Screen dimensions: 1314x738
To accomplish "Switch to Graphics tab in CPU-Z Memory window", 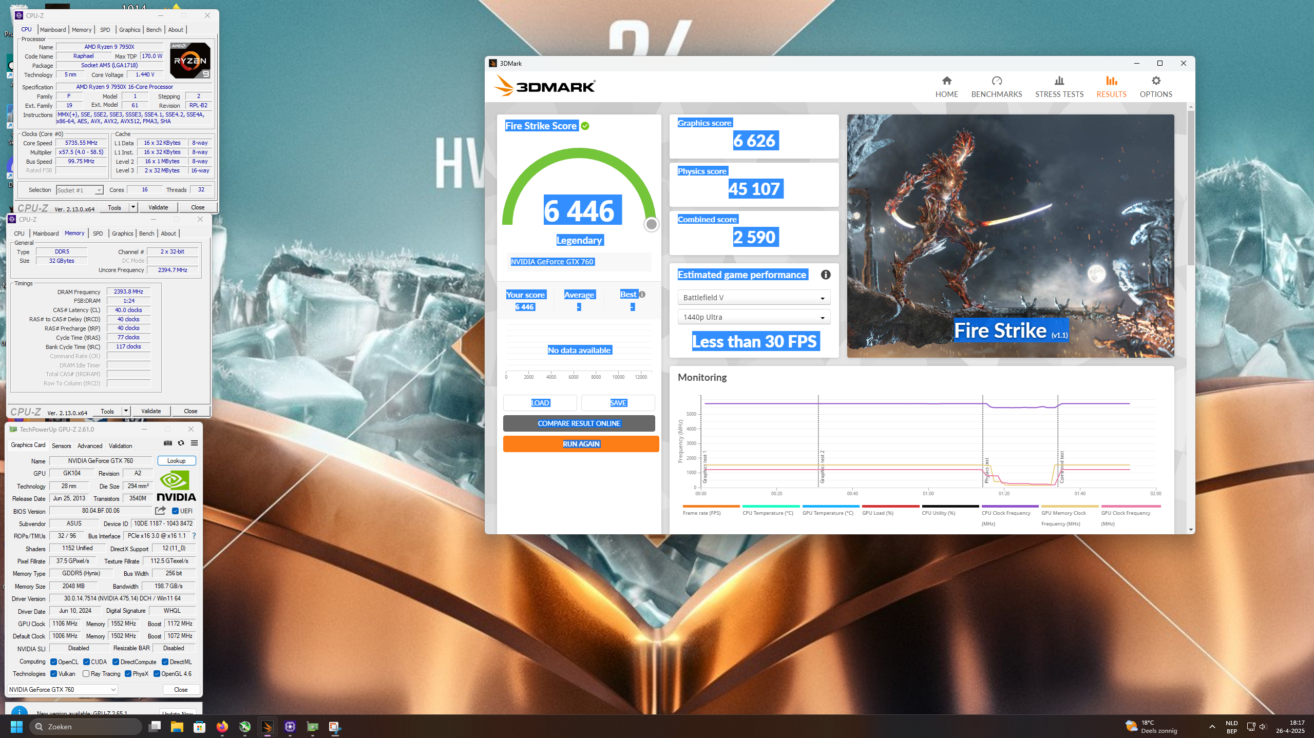I will coord(122,234).
